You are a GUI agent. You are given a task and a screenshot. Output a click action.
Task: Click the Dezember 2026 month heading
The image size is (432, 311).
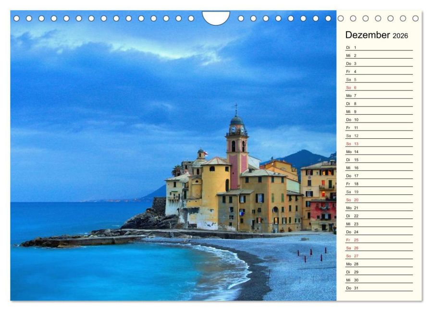tap(376, 35)
